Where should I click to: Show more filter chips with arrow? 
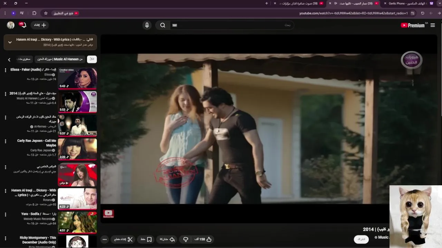pyautogui.click(x=9, y=60)
